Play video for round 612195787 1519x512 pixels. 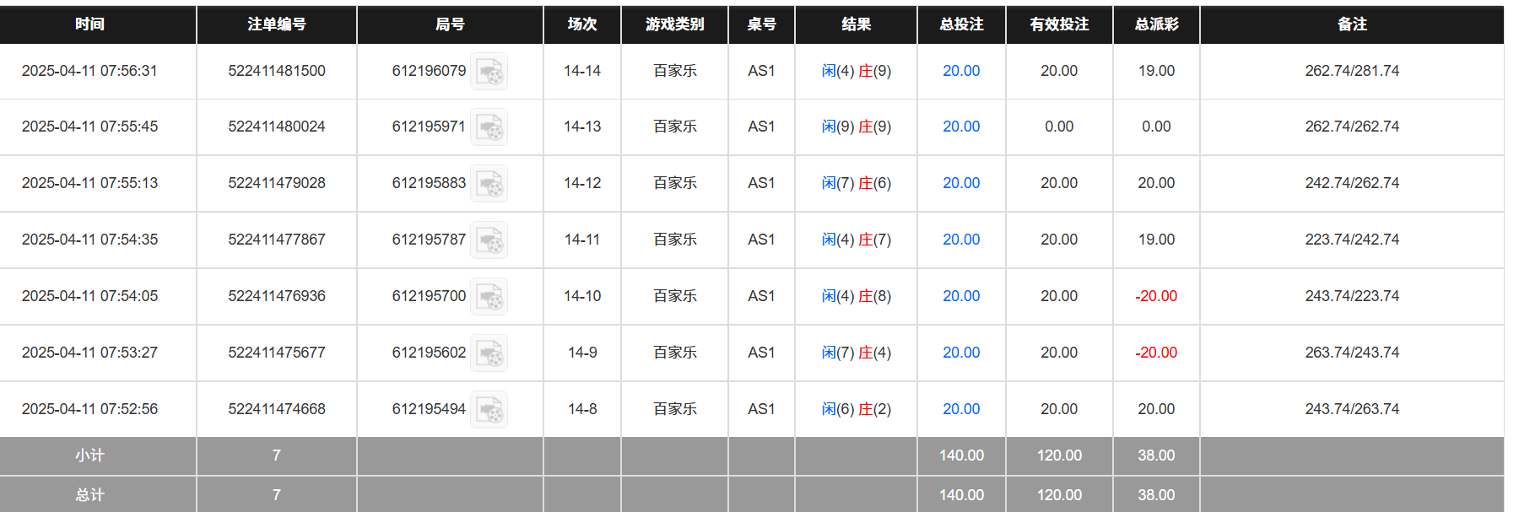pos(489,240)
